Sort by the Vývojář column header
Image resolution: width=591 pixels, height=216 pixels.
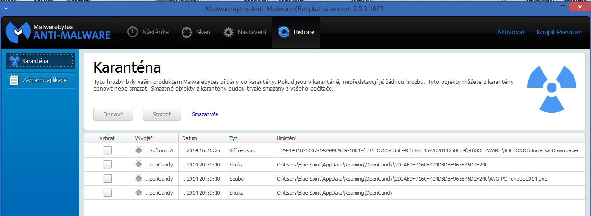point(155,138)
